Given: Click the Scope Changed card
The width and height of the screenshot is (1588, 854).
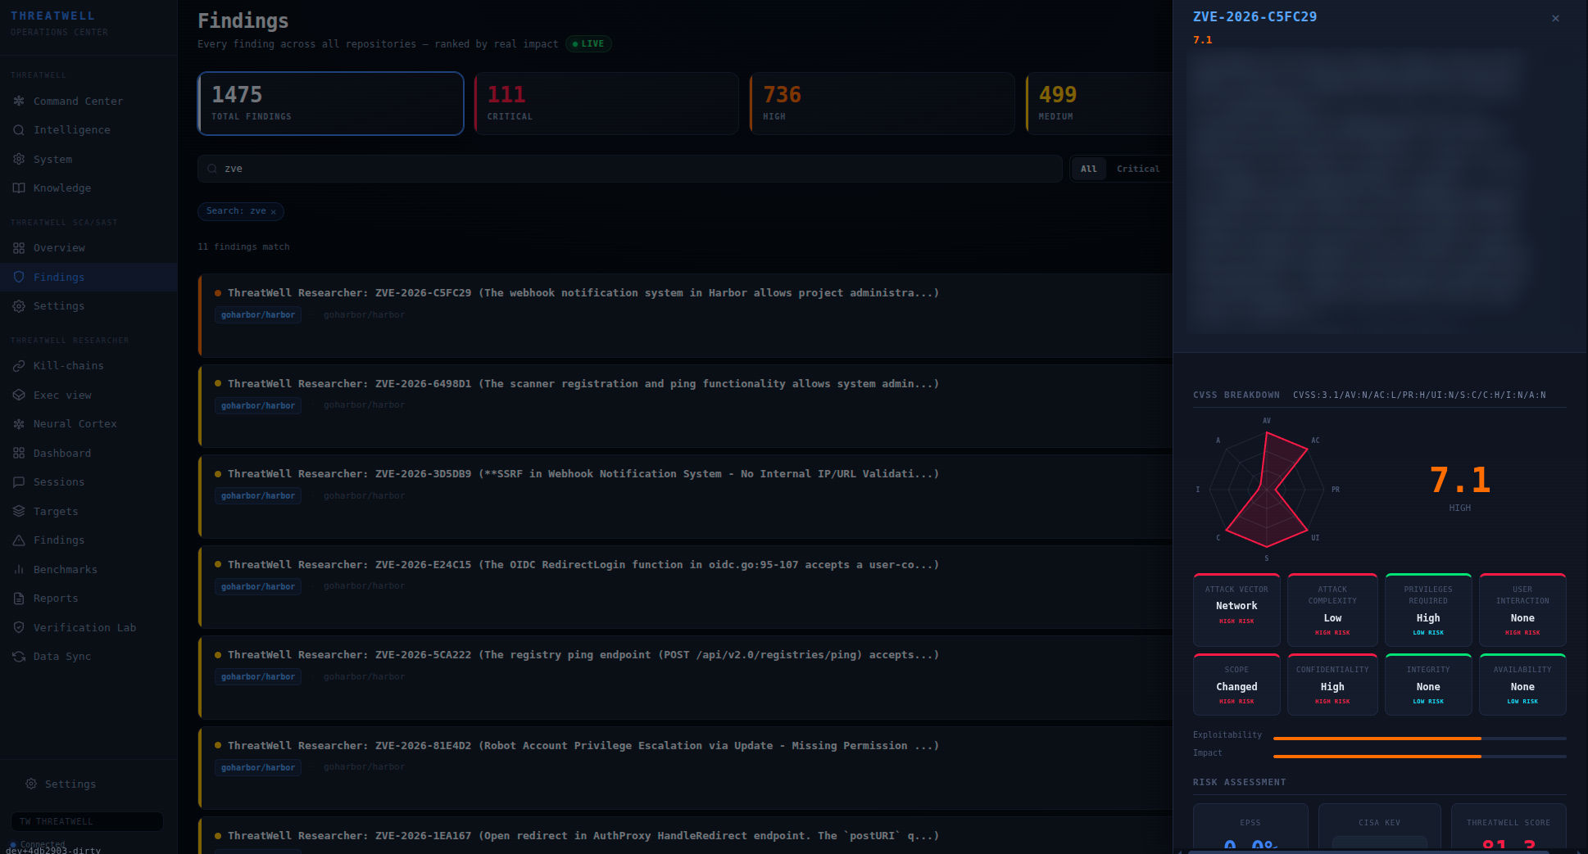Looking at the screenshot, I should coord(1236,685).
